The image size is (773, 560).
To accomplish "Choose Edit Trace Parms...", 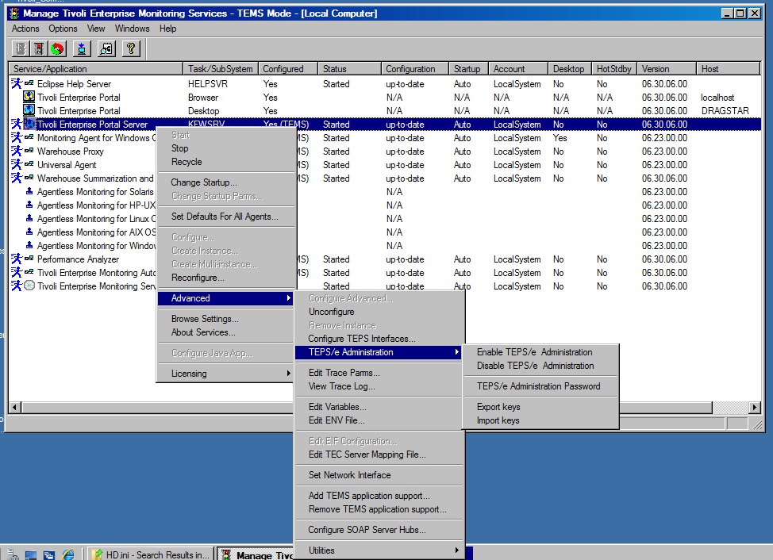I will click(x=379, y=373).
